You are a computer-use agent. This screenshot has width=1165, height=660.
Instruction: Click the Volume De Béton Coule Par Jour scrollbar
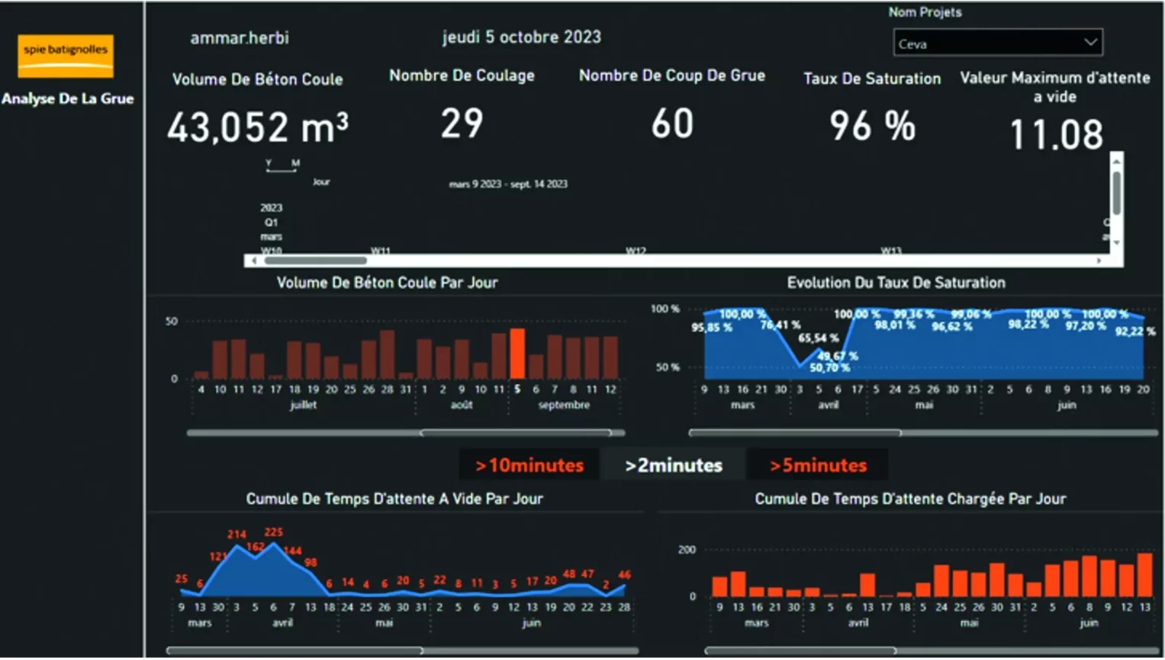(516, 433)
